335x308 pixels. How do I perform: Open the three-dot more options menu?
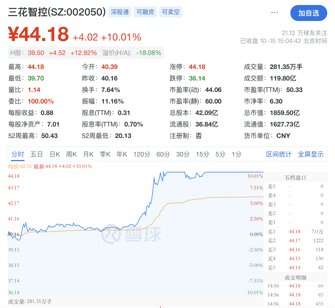[x=274, y=12]
